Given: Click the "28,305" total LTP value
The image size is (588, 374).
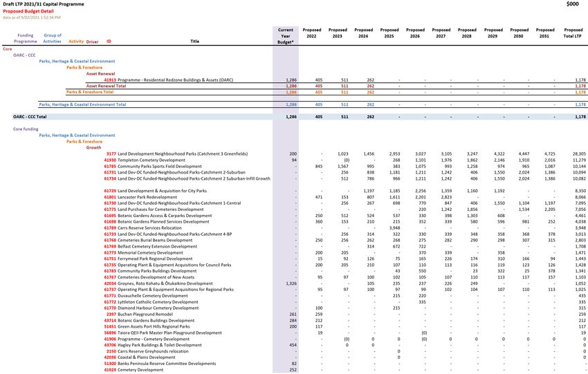Looking at the screenshot, I should coord(579,153).
